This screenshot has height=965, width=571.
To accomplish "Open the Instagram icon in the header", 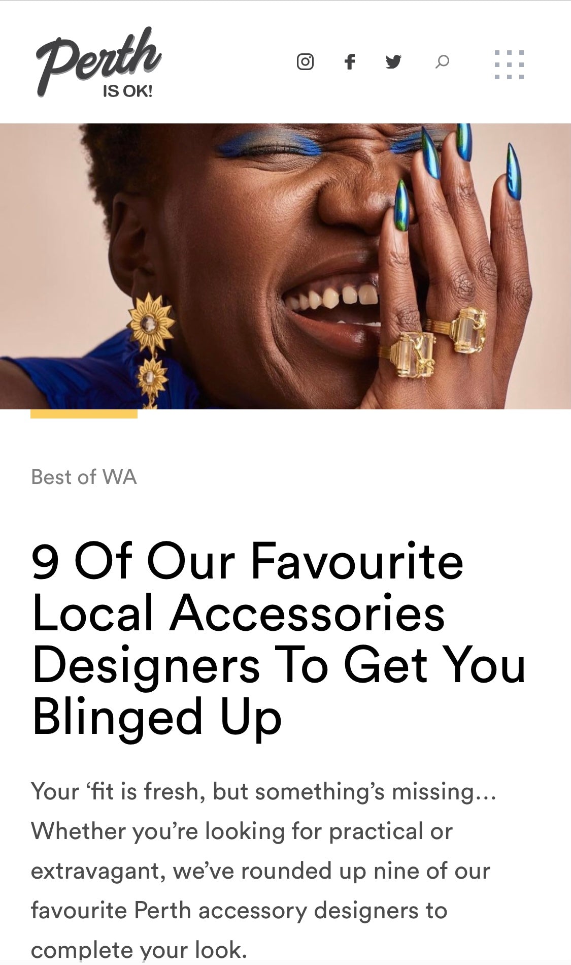I will [x=305, y=62].
